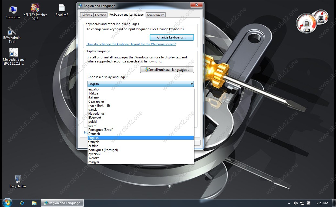Choose Deutsch from the language list
This screenshot has width=336, height=207.
click(94, 134)
